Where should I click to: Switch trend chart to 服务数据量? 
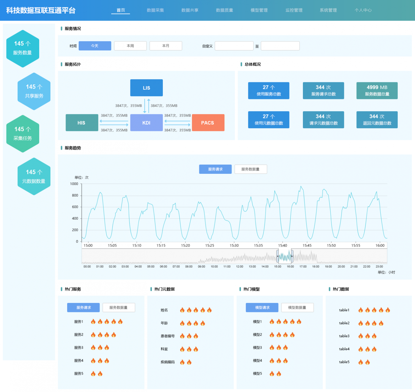click(x=251, y=169)
